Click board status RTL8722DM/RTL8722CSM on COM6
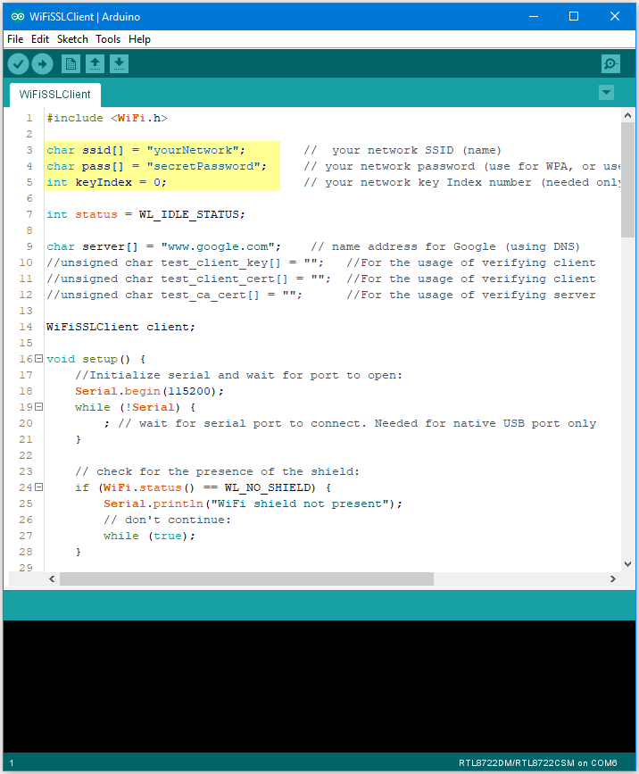Viewport: 639px width, 774px height. (x=538, y=762)
